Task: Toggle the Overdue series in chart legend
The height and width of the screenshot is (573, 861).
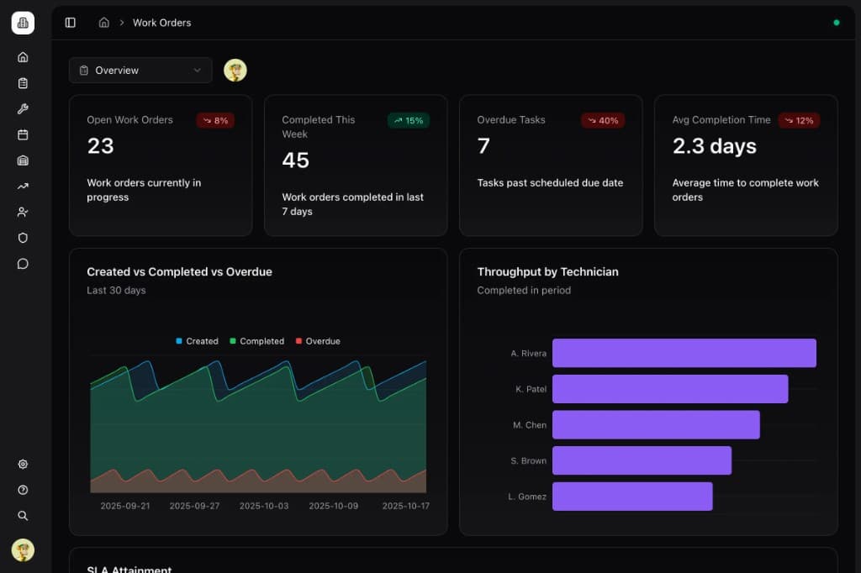Action: 318,341
